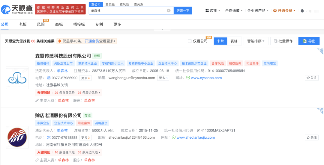Select the 查公司 search tab
The image size is (324, 165).
pos(96,4)
